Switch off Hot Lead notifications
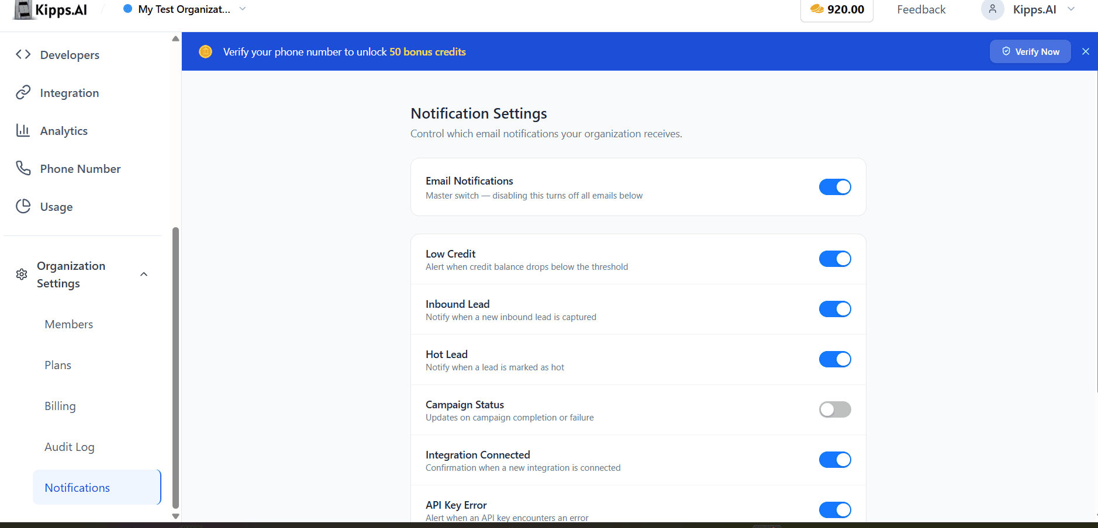Viewport: 1098px width, 528px height. [x=835, y=359]
